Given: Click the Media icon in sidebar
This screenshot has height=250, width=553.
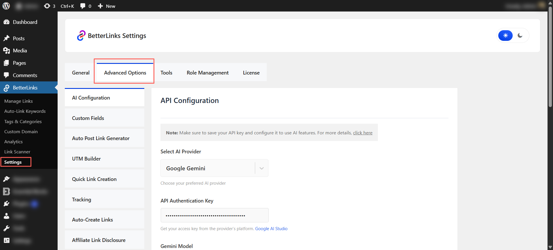Looking at the screenshot, I should [6, 51].
